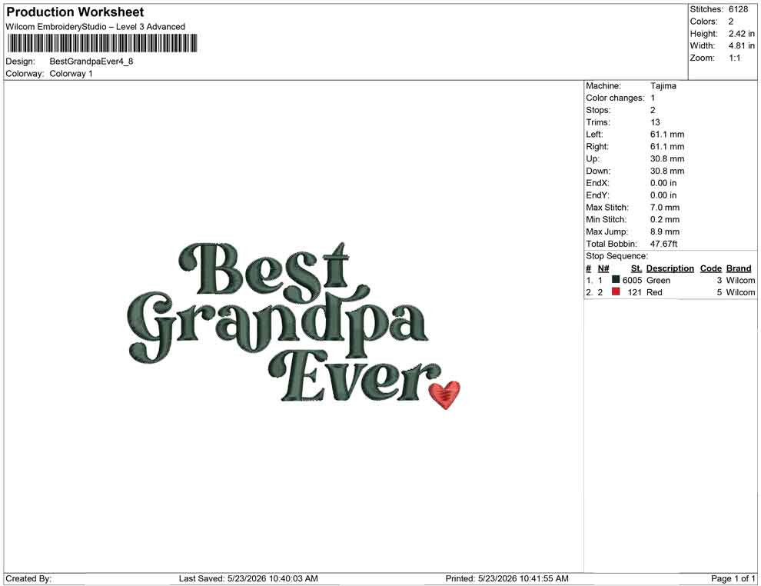761x586 pixels.
Task: Click the design name 'BestGrandpaEver4_8'
Action: point(91,62)
